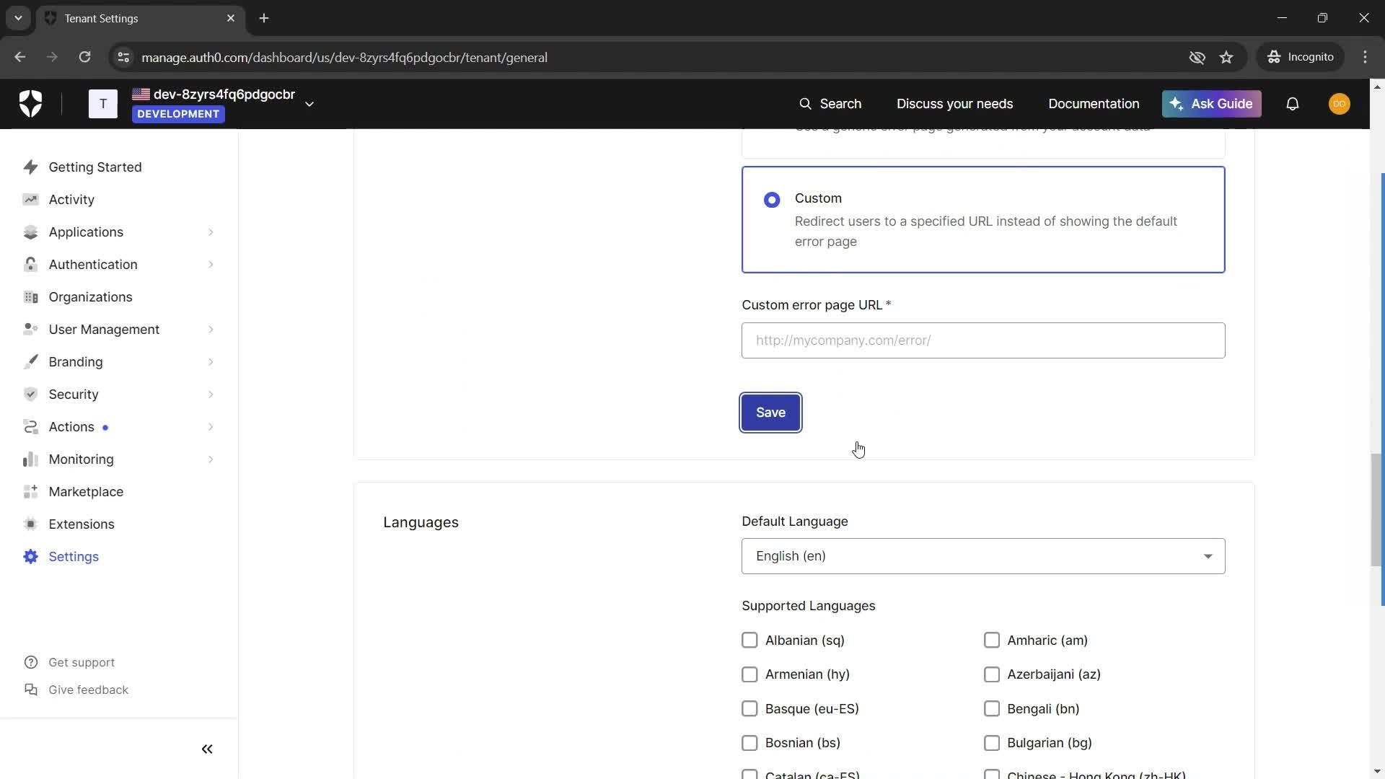Expand the User Management submenu arrow
The height and width of the screenshot is (779, 1385).
[211, 330]
